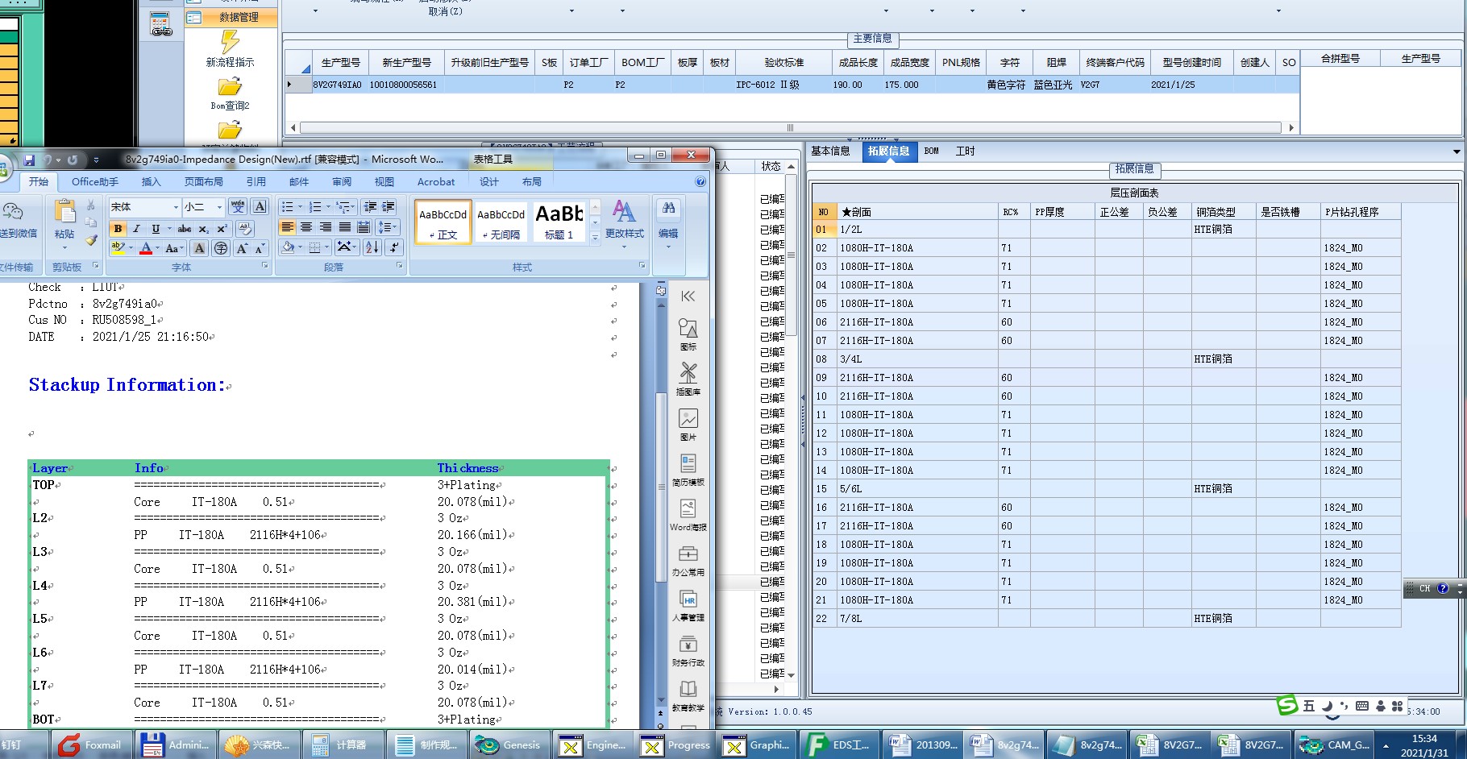Open the Office助手 ribbon tab

(x=95, y=182)
